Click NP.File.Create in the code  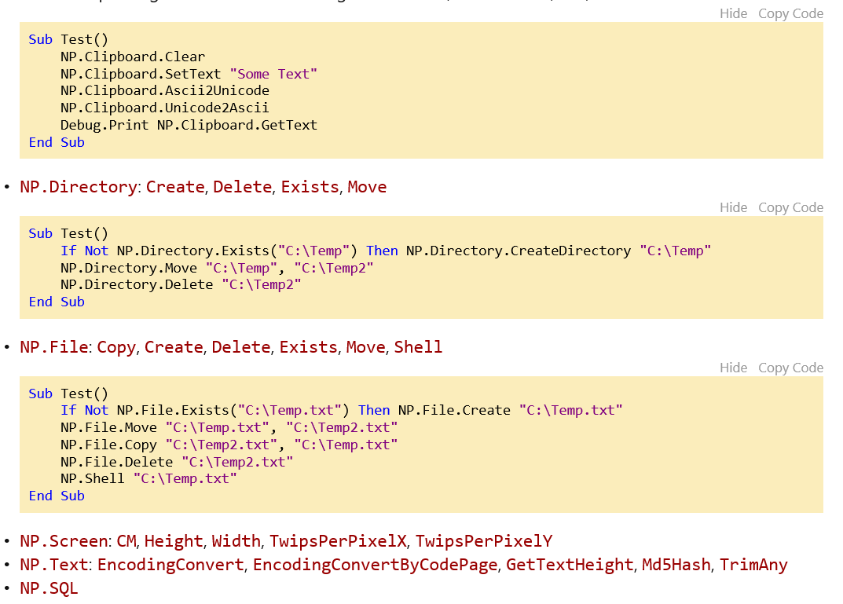click(454, 410)
